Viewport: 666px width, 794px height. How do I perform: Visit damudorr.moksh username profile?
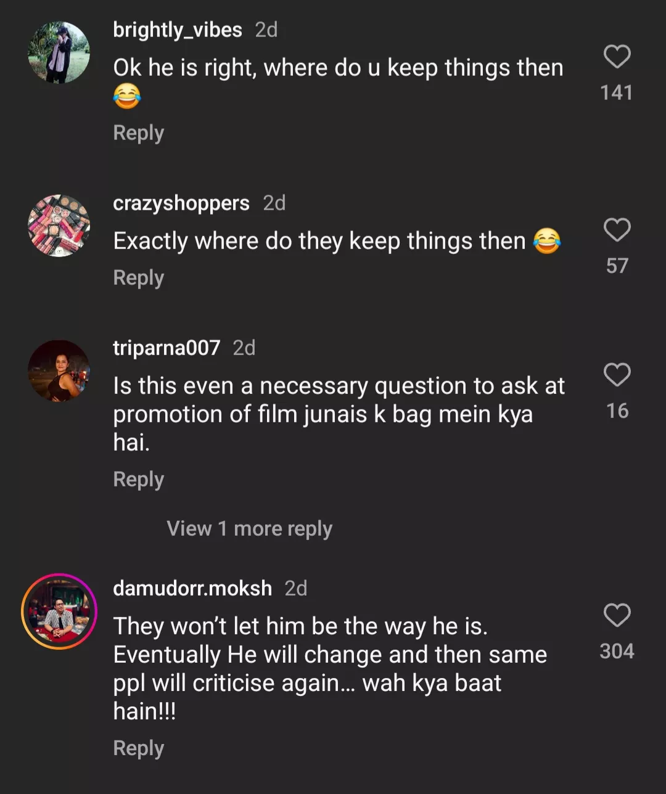coord(192,589)
